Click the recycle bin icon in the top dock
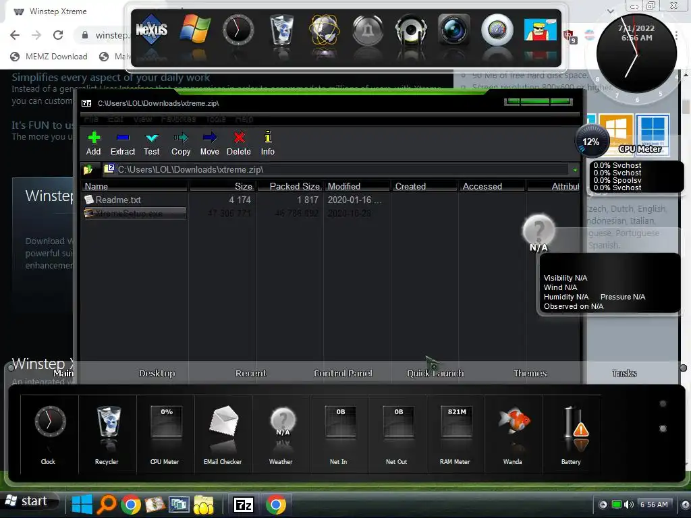691x518 pixels. coord(281,30)
